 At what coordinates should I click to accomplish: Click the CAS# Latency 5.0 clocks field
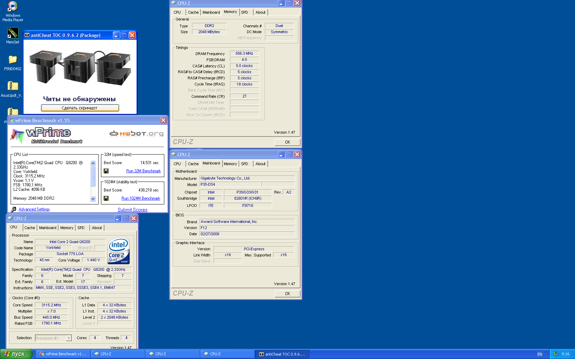(x=244, y=66)
